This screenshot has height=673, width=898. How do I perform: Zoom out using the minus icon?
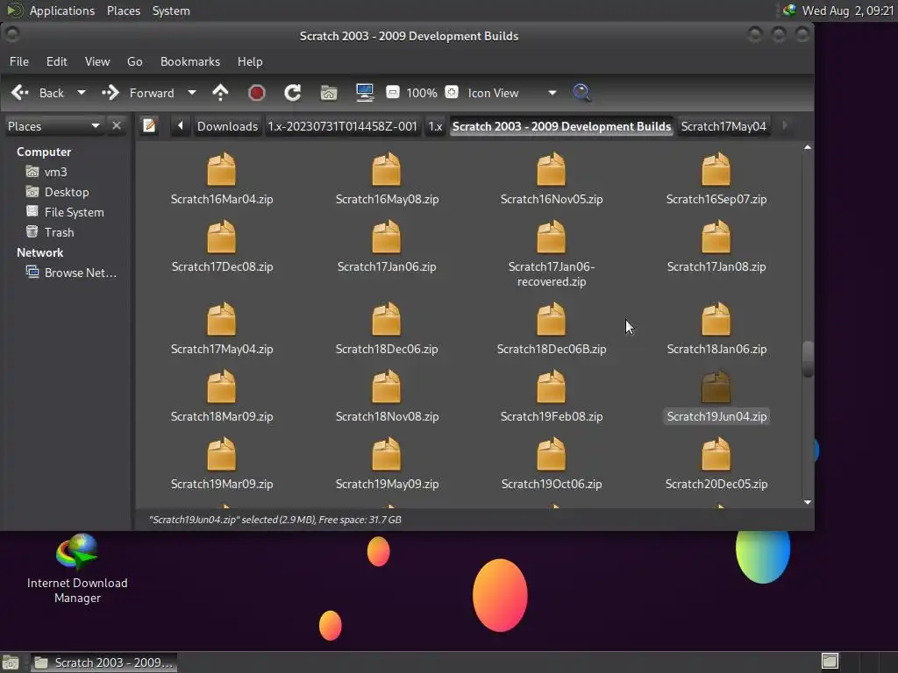tap(393, 93)
